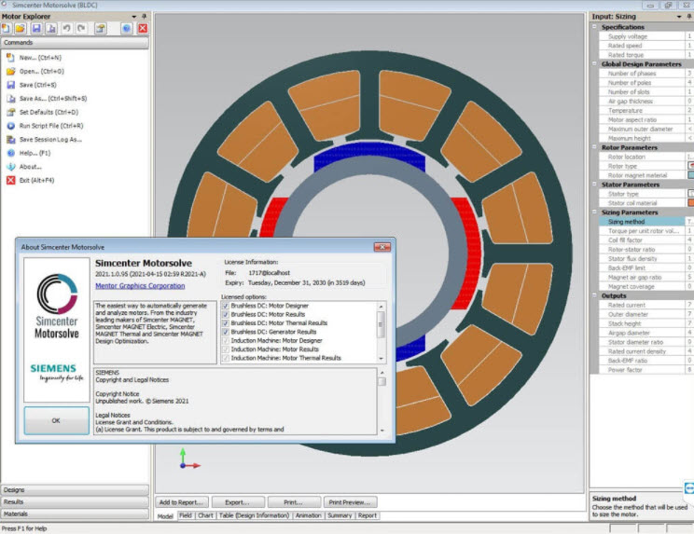
Task: Open the Mentor Graphics Corporation link
Action: click(140, 286)
